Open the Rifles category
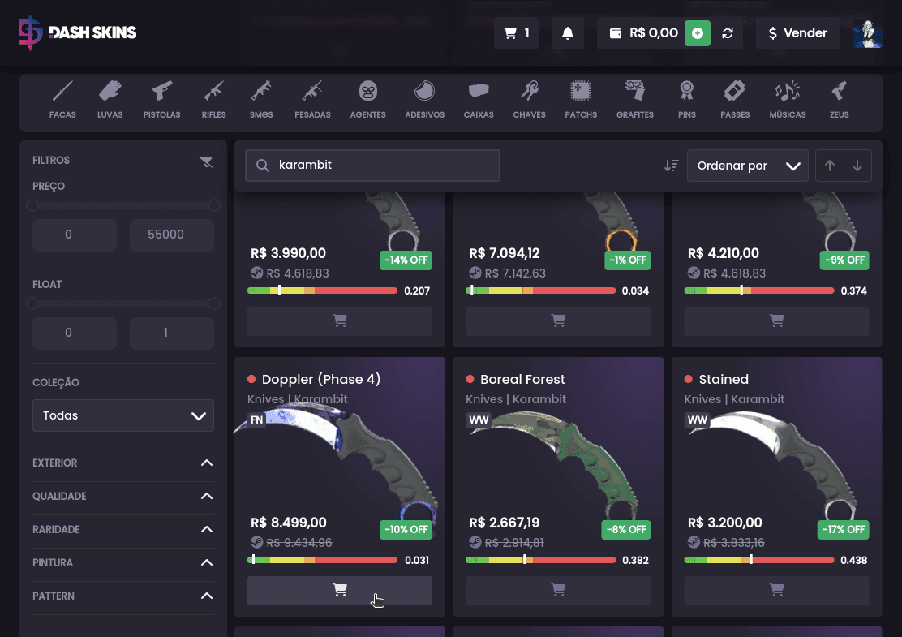 213,100
